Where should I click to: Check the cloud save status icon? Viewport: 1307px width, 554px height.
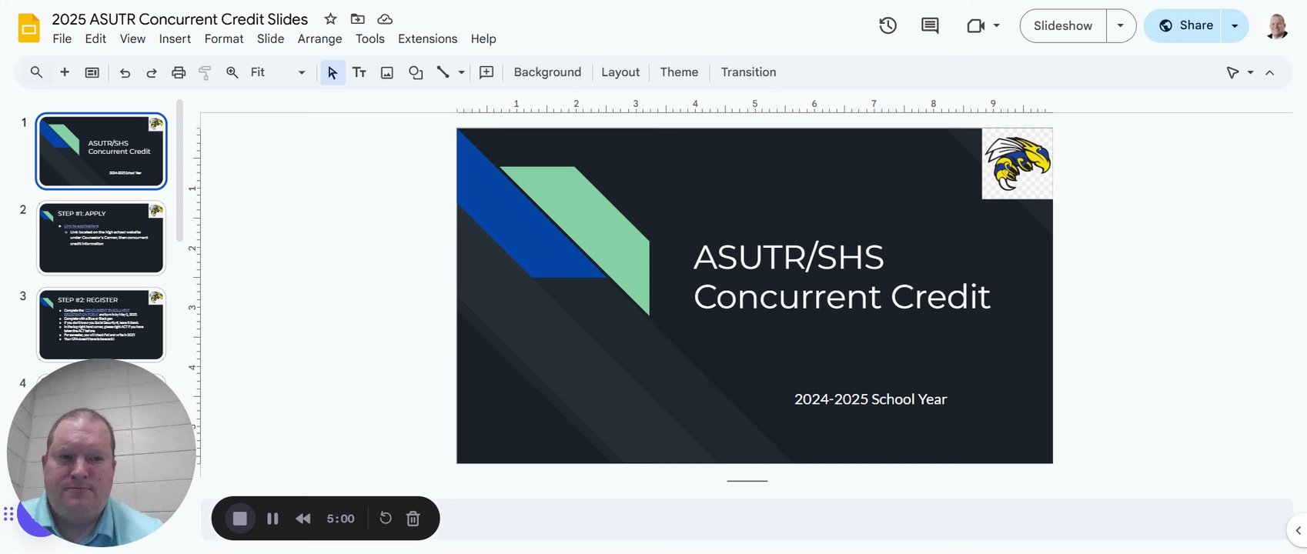386,18
